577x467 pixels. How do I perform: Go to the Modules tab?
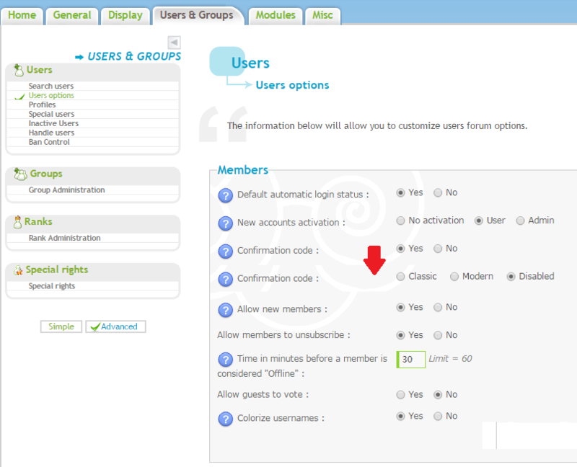276,15
